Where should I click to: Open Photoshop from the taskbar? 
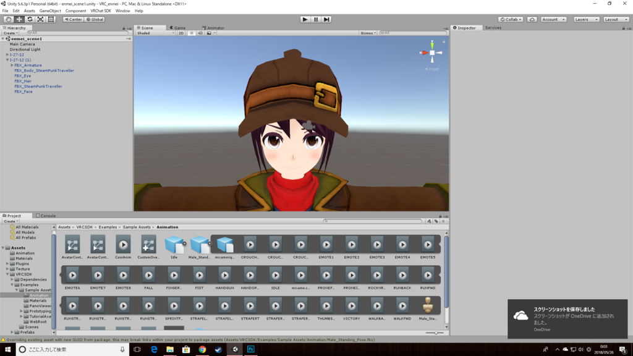(x=252, y=350)
